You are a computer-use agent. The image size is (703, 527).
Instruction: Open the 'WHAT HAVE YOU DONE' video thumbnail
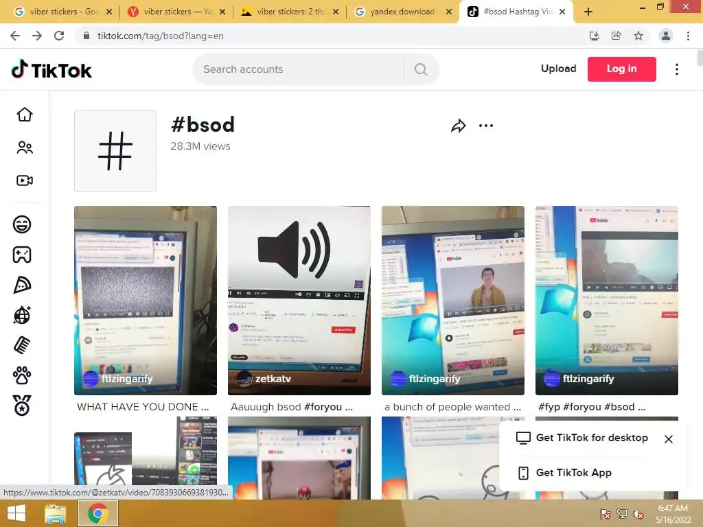[146, 301]
